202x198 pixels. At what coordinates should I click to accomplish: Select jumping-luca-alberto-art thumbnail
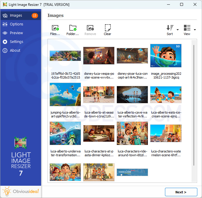pyautogui.click(x=65, y=95)
